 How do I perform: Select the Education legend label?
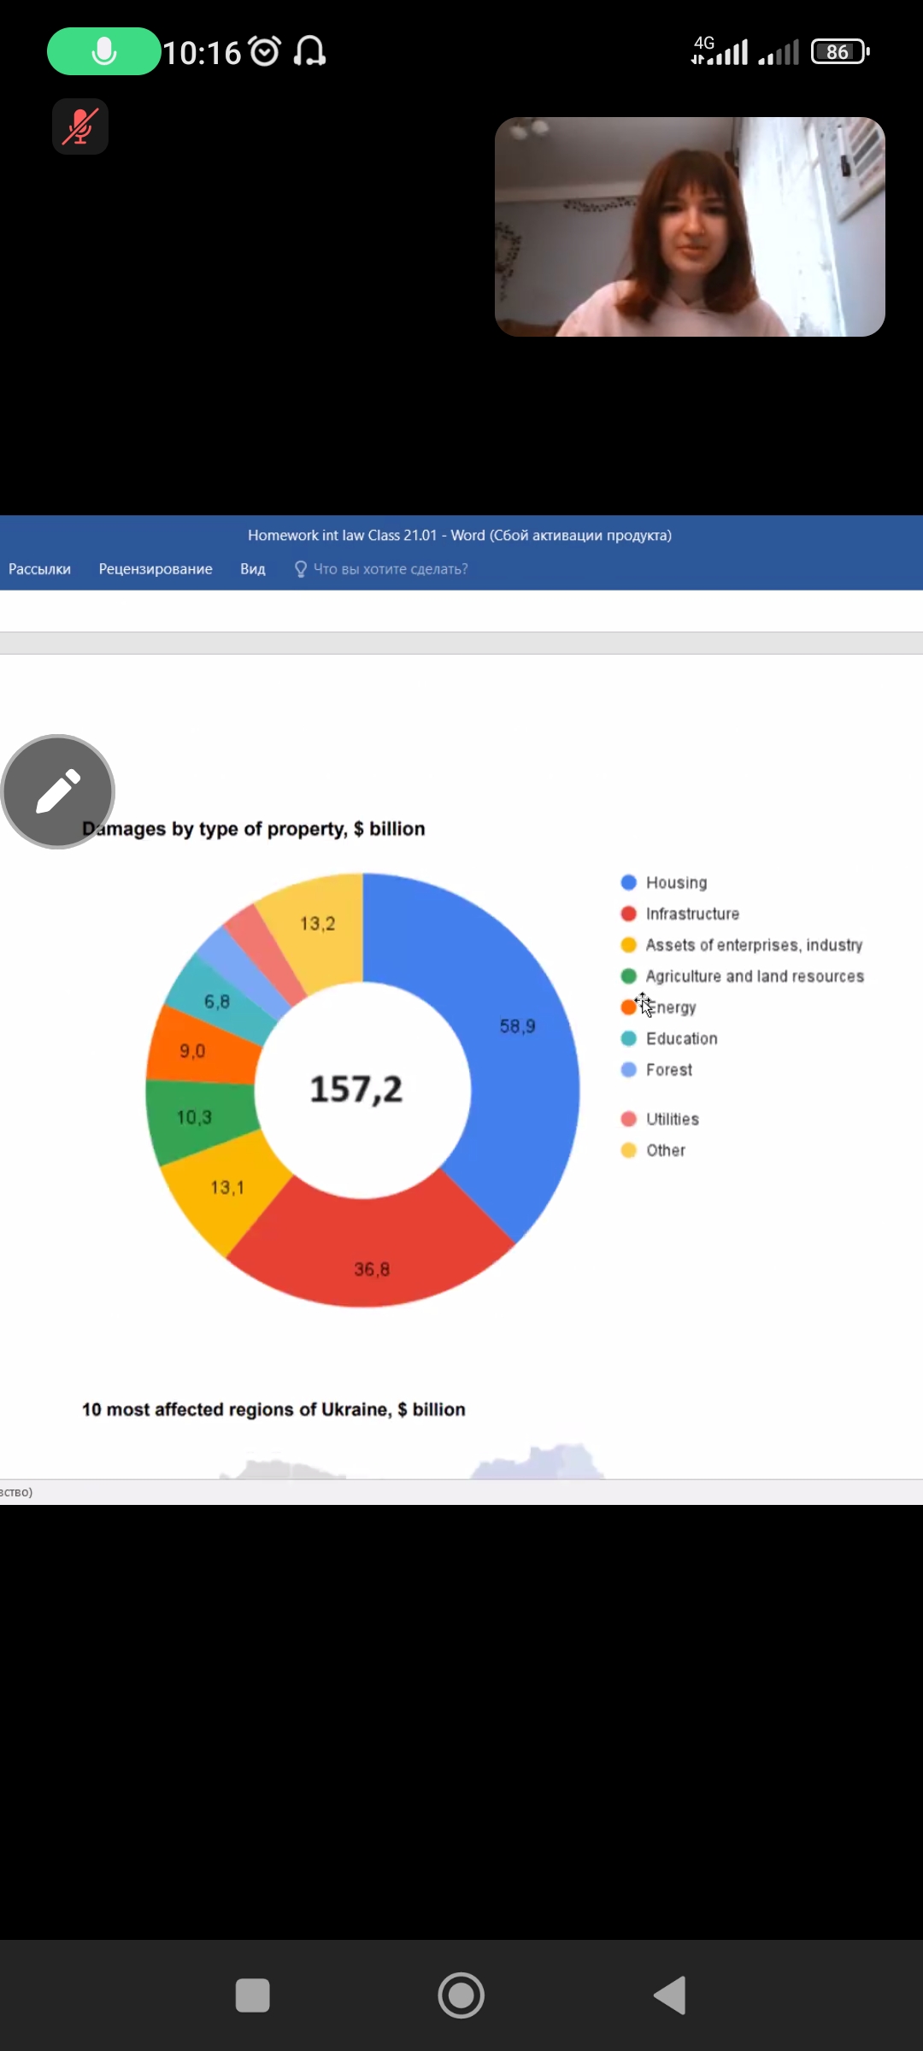coord(681,1038)
